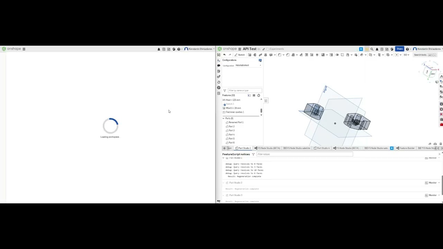Select Part 5 in the parts list

[x=230, y=139]
